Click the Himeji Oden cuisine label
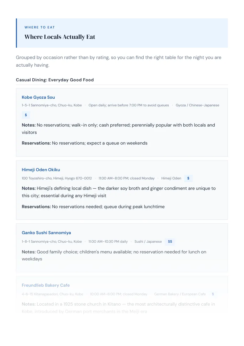Screen dimensions: 244x346 (171, 178)
